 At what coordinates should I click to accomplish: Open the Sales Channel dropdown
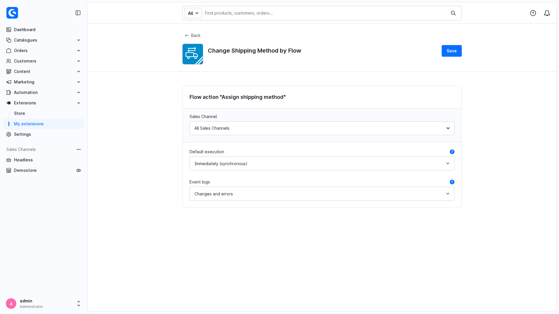(322, 128)
